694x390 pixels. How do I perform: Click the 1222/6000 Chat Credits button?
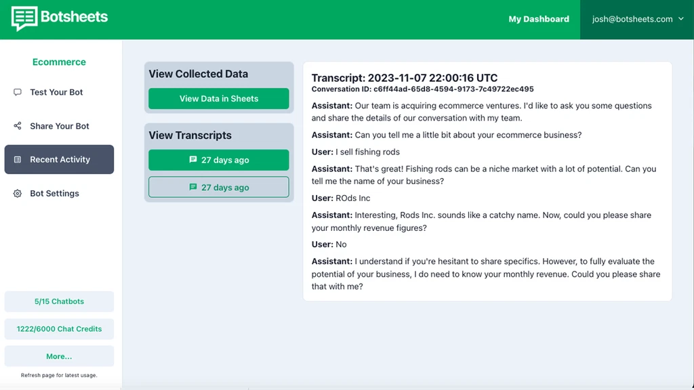(x=59, y=329)
